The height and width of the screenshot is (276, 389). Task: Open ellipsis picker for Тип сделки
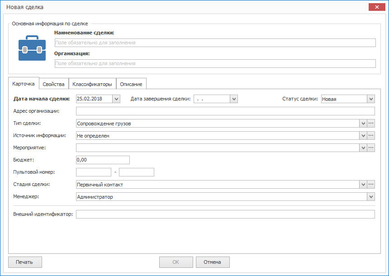(x=371, y=124)
